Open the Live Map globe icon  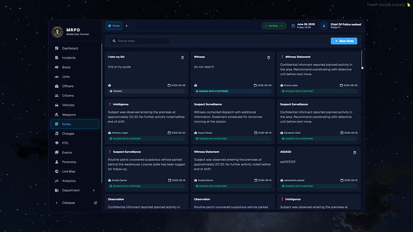[x=57, y=172]
